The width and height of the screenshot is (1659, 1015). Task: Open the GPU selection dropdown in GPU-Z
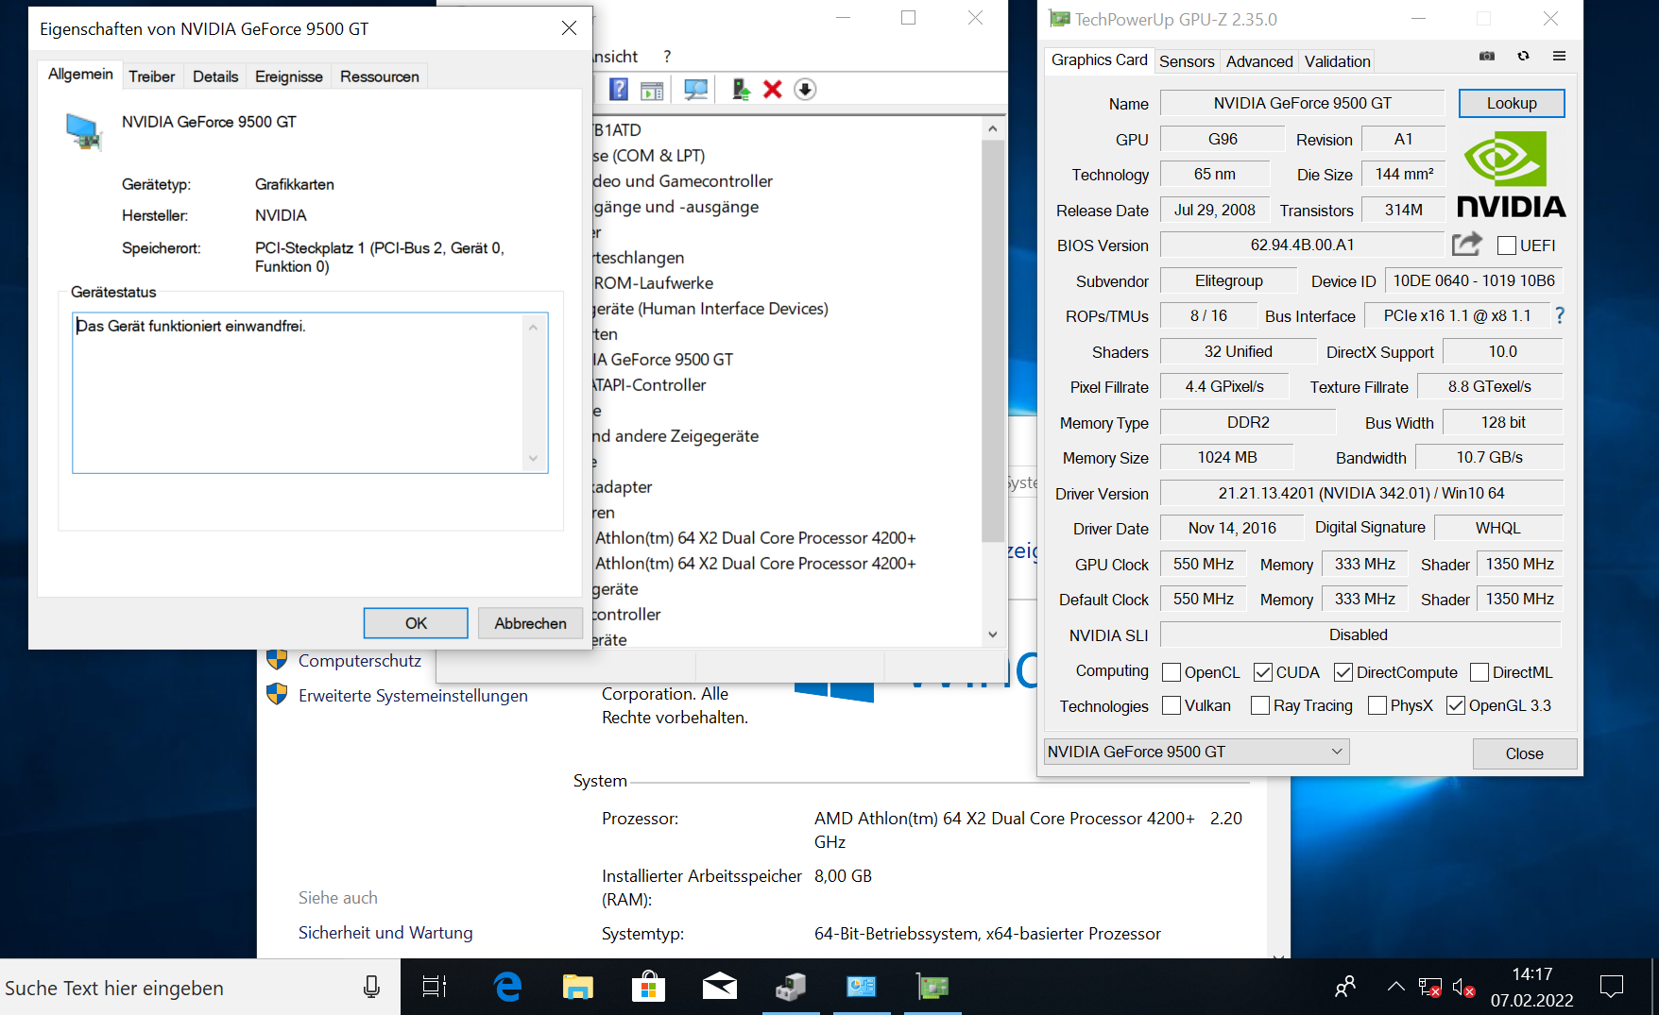pyautogui.click(x=1196, y=752)
